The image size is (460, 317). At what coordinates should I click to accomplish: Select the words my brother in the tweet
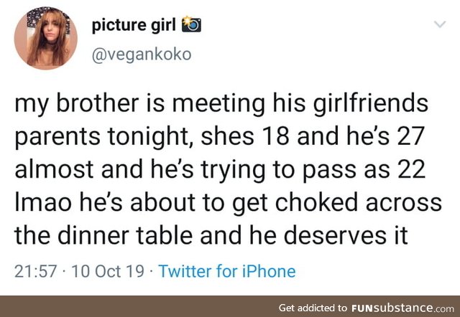coord(77,104)
